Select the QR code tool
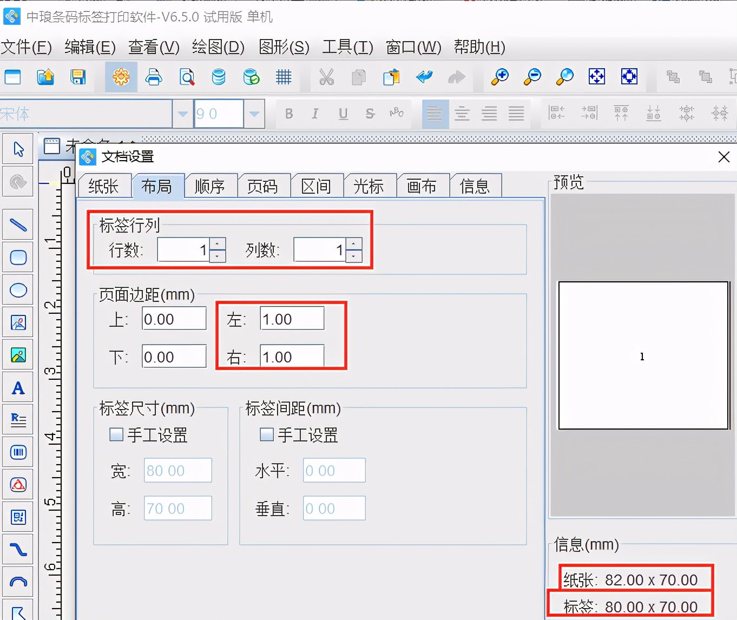 point(18,517)
